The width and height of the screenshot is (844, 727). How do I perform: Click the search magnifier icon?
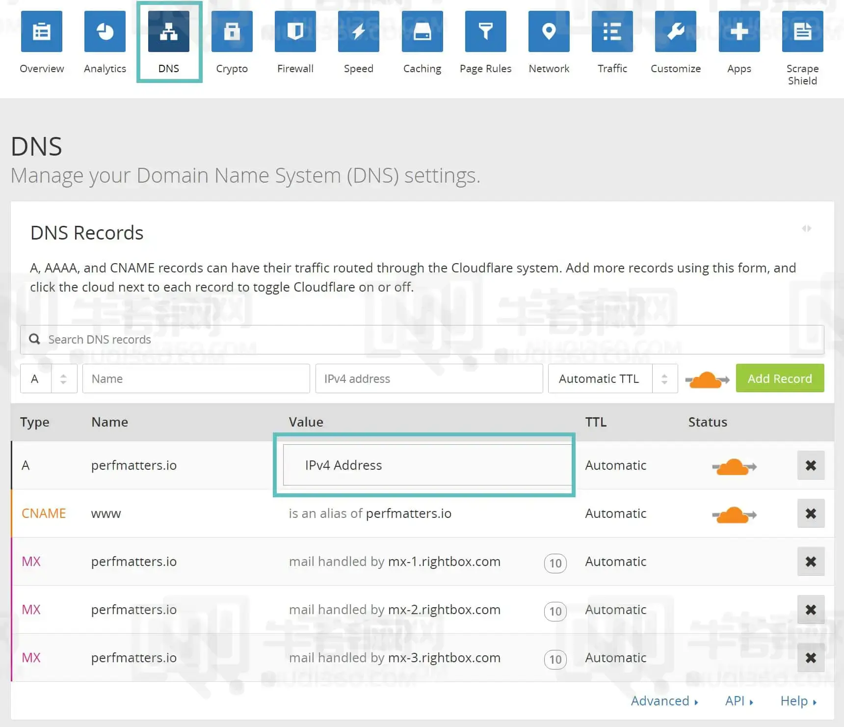[x=34, y=339]
